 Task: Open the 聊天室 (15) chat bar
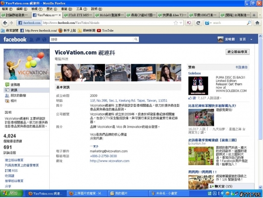231,186
